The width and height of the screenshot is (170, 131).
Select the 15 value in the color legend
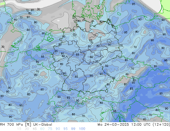19,129
